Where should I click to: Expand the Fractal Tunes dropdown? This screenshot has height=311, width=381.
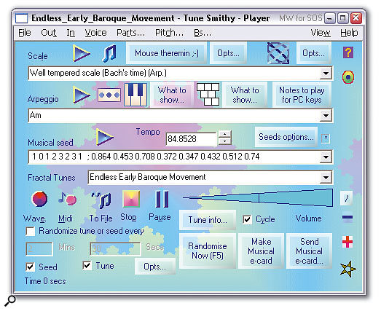point(326,178)
